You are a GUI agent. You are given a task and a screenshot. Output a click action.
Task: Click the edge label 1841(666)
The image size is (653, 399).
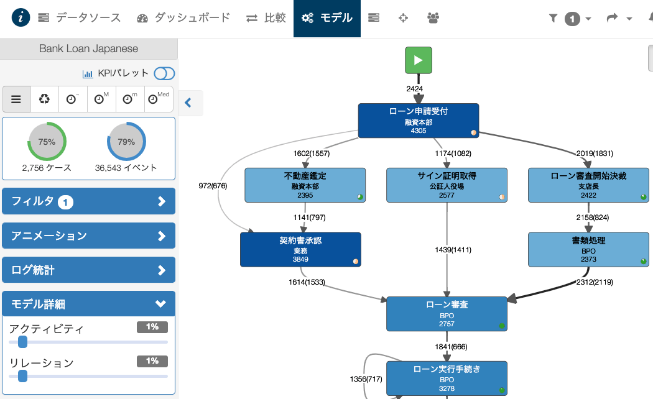[x=451, y=347]
